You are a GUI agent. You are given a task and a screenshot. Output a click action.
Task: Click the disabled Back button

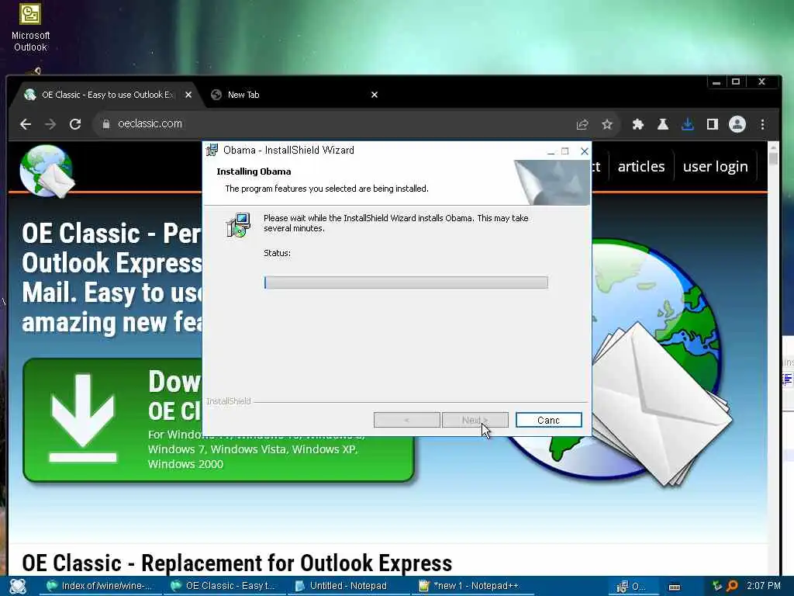coord(406,420)
